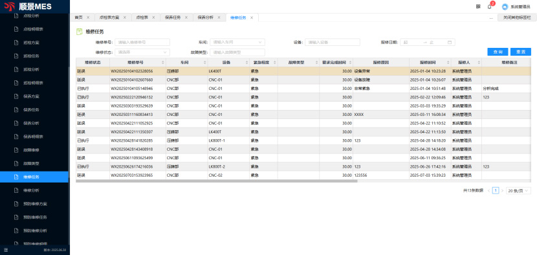
Task: Close the 点检表方案 tab
Action: click(125, 17)
